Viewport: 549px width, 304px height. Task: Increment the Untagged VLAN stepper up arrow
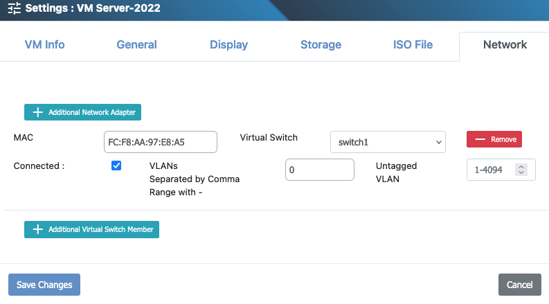coord(522,166)
